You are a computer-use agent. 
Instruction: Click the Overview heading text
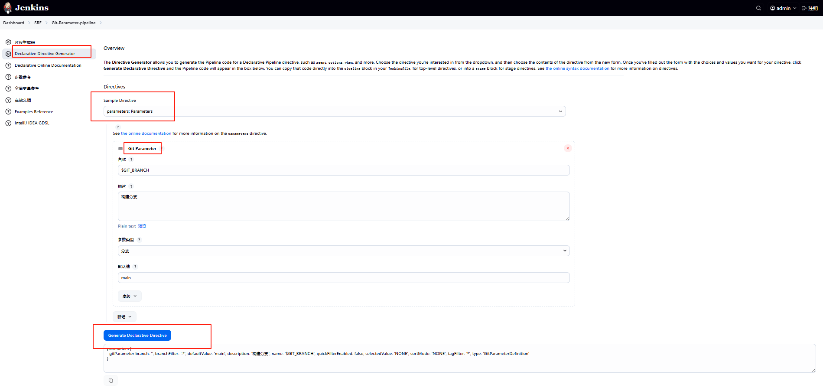114,48
